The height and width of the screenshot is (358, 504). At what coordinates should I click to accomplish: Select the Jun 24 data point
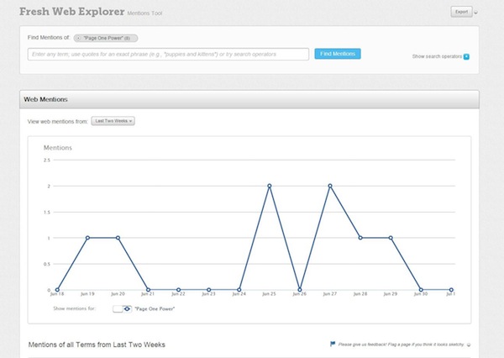(x=239, y=290)
